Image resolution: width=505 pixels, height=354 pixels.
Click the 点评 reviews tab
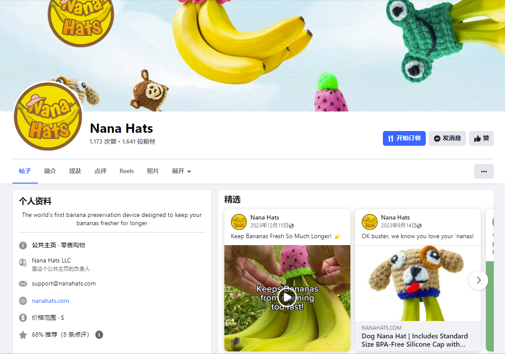[100, 171]
